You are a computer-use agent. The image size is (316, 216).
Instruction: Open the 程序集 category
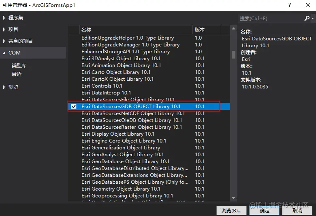coord(16,18)
